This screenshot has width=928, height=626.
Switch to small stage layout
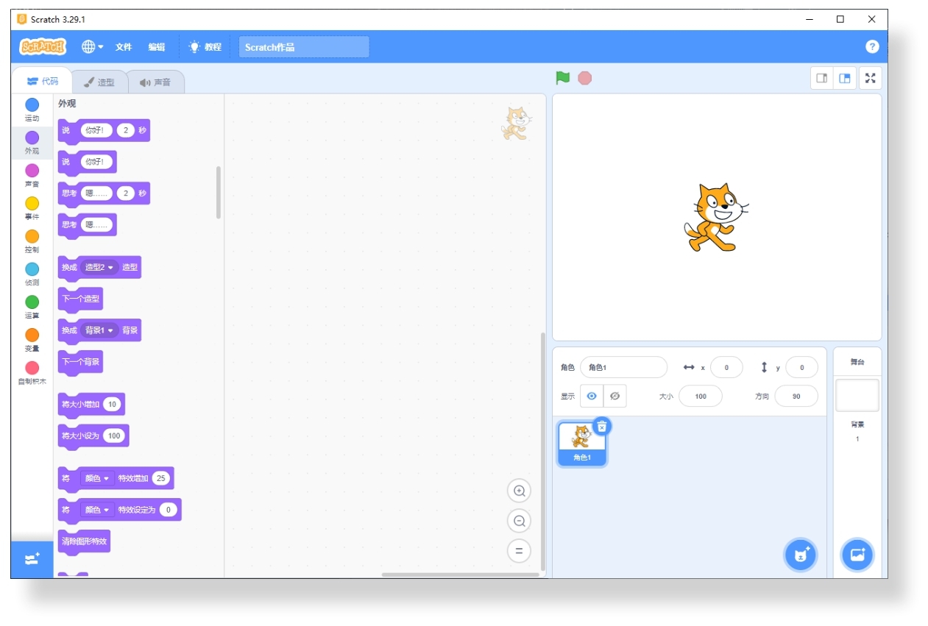822,78
